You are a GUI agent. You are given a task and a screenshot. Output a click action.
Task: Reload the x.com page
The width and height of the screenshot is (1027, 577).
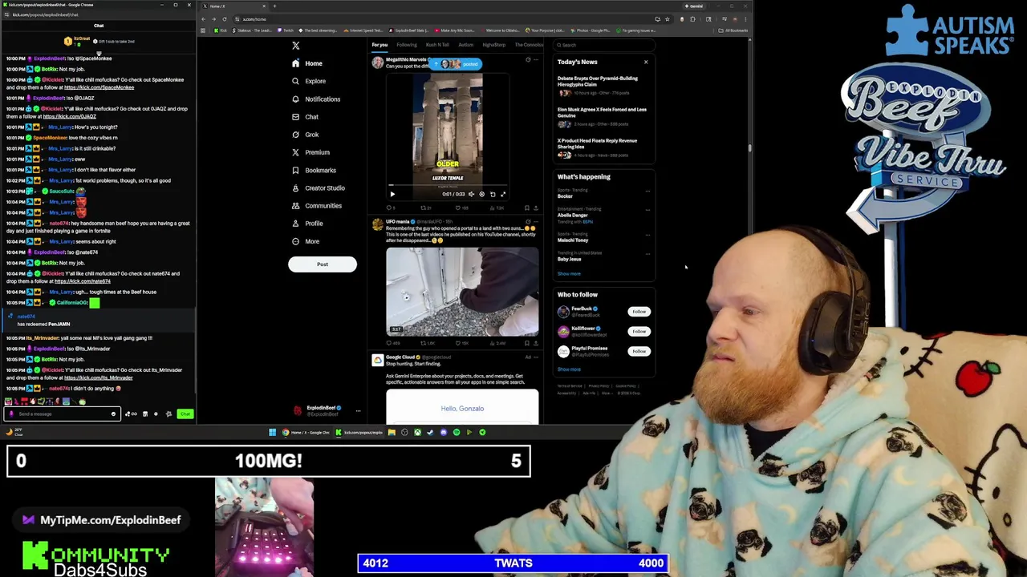pos(224,19)
